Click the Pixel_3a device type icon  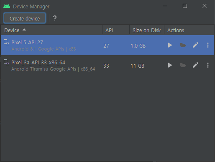click(6, 62)
